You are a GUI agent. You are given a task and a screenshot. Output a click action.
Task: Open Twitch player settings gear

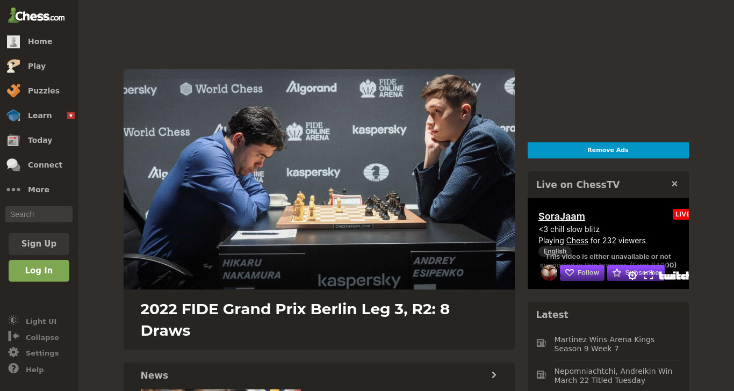click(632, 275)
